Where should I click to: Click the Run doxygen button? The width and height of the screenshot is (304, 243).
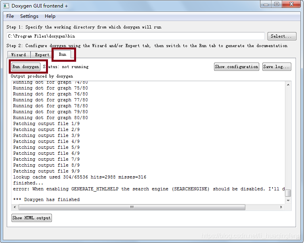pos(26,67)
